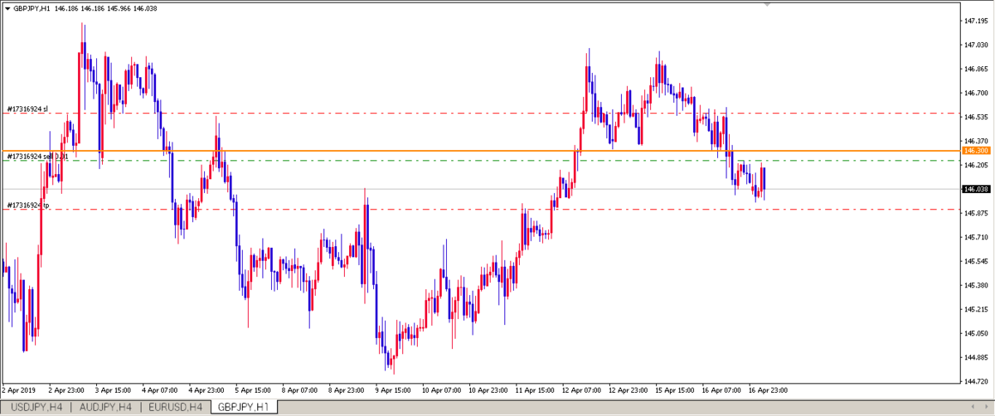Select the GBPJPY,H1 chart tab
The image size is (995, 416).
244,407
